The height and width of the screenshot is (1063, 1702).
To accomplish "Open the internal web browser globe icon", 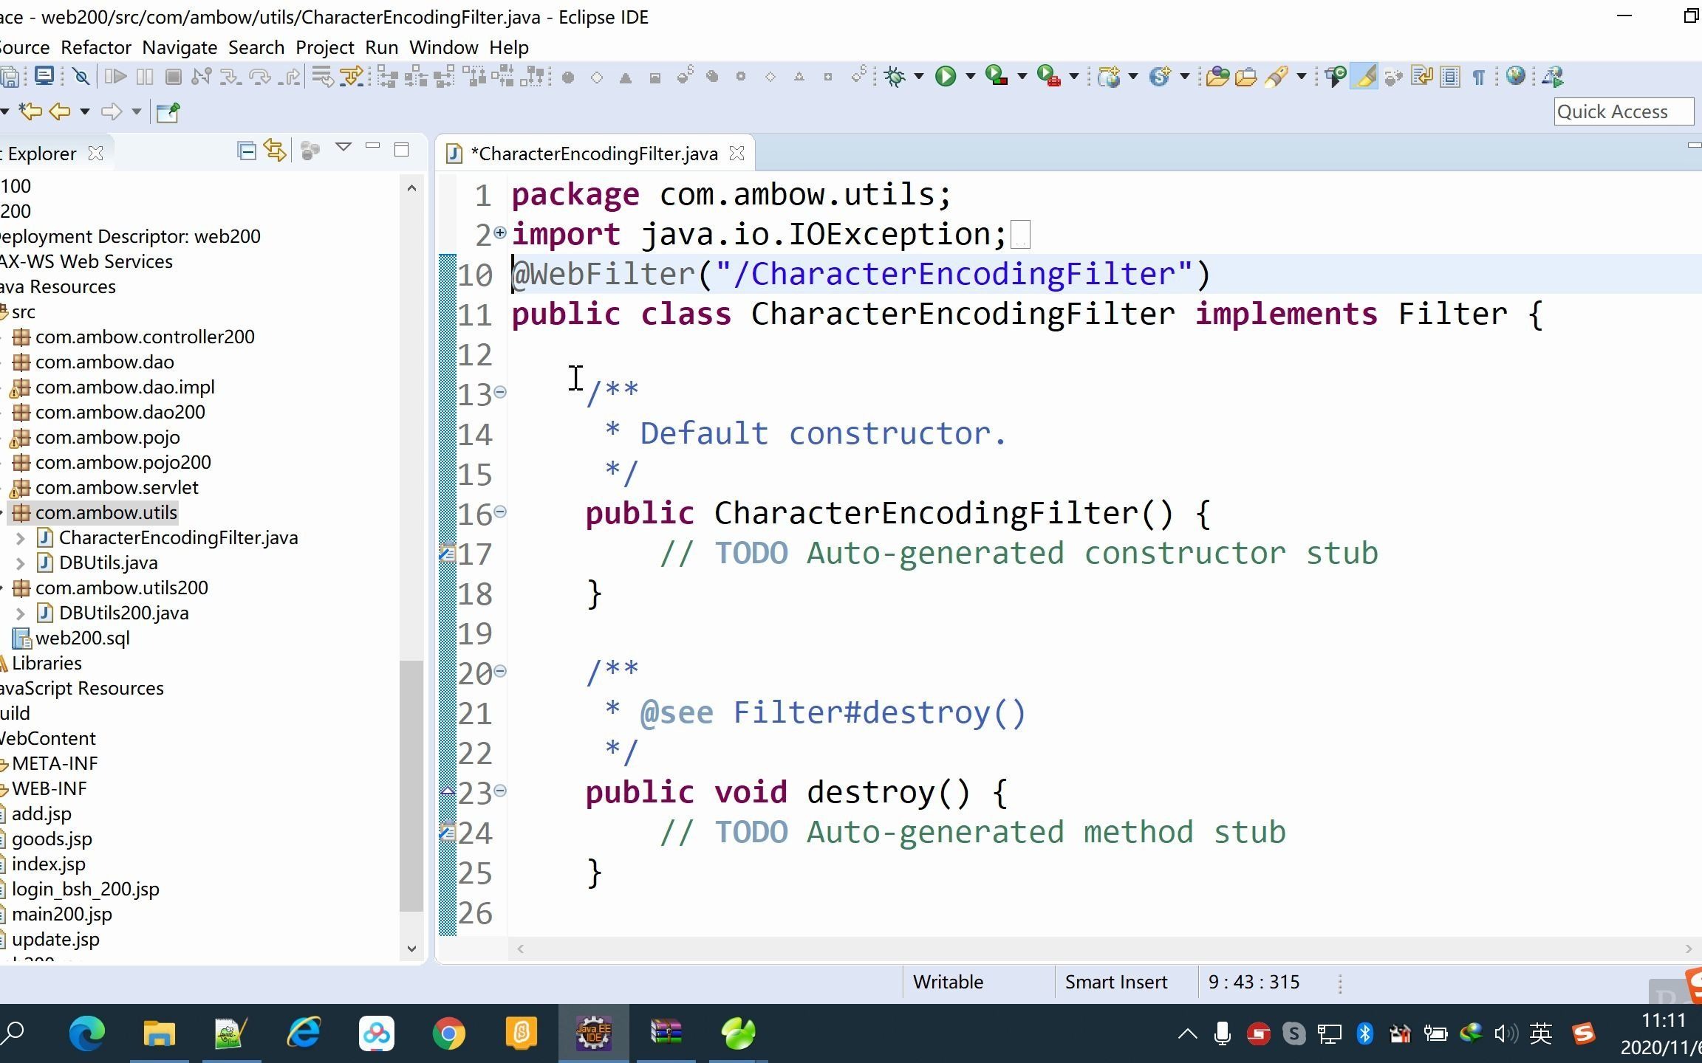I will 1515,76.
